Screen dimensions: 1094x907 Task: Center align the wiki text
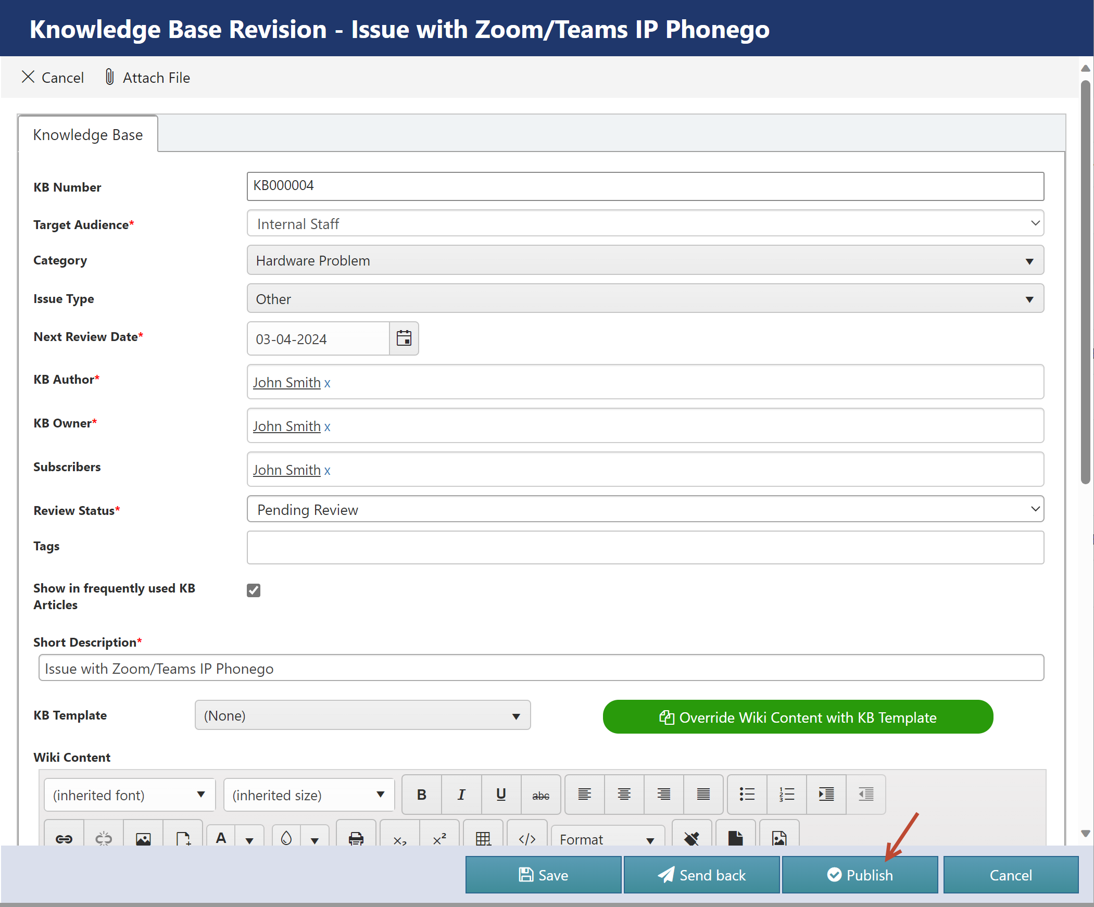(x=624, y=795)
